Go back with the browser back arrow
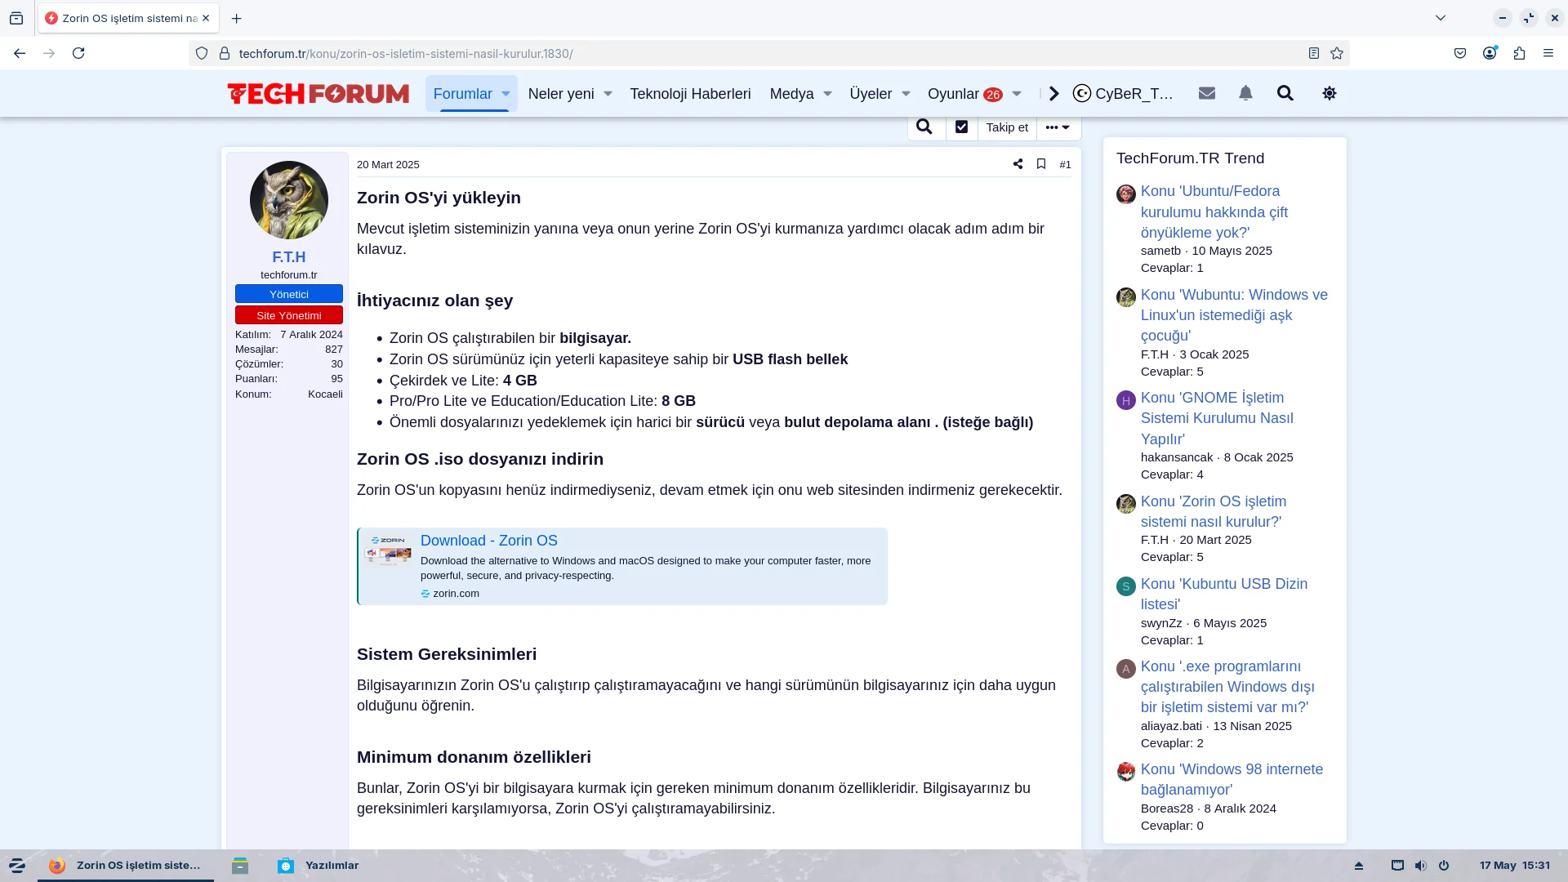The width and height of the screenshot is (1568, 882). (x=20, y=53)
